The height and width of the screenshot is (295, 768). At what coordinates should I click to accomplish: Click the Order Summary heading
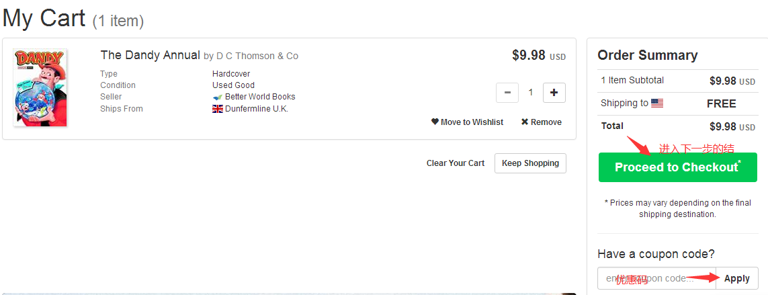point(647,55)
